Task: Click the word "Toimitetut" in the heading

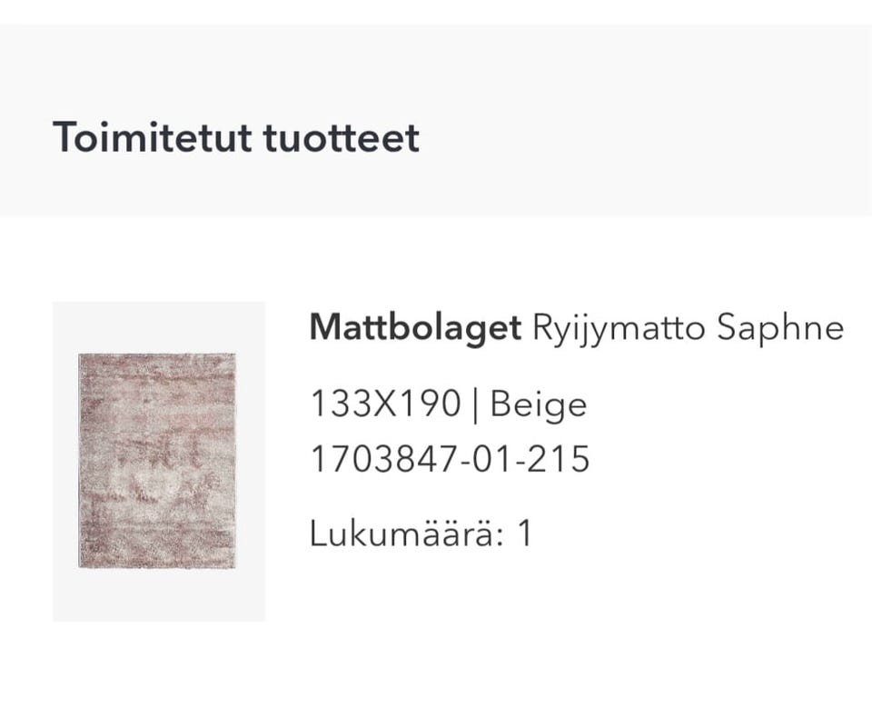Action: (x=152, y=137)
